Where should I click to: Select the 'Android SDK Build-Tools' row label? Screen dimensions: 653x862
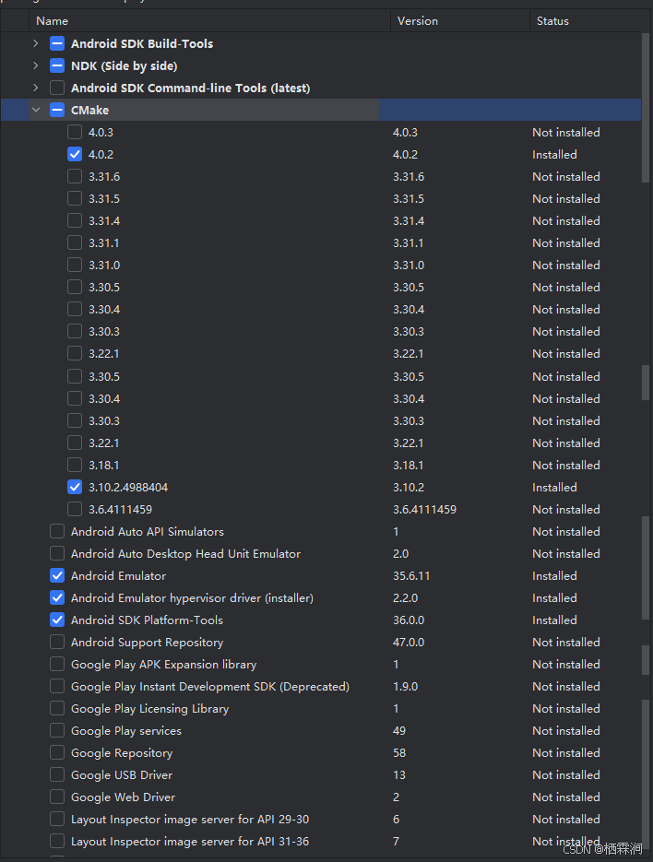142,43
